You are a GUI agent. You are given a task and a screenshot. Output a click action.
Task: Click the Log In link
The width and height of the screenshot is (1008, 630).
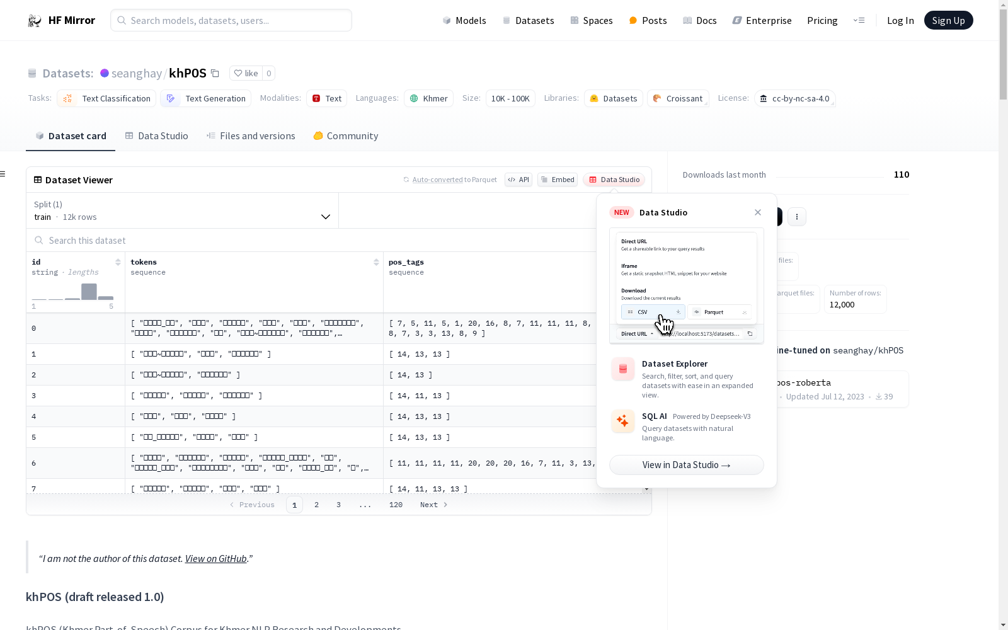(900, 21)
